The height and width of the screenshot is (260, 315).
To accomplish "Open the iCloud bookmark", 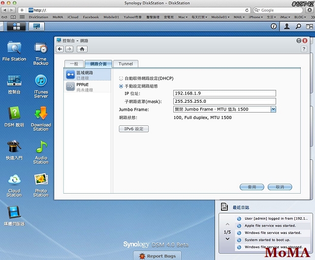I will (x=73, y=17).
